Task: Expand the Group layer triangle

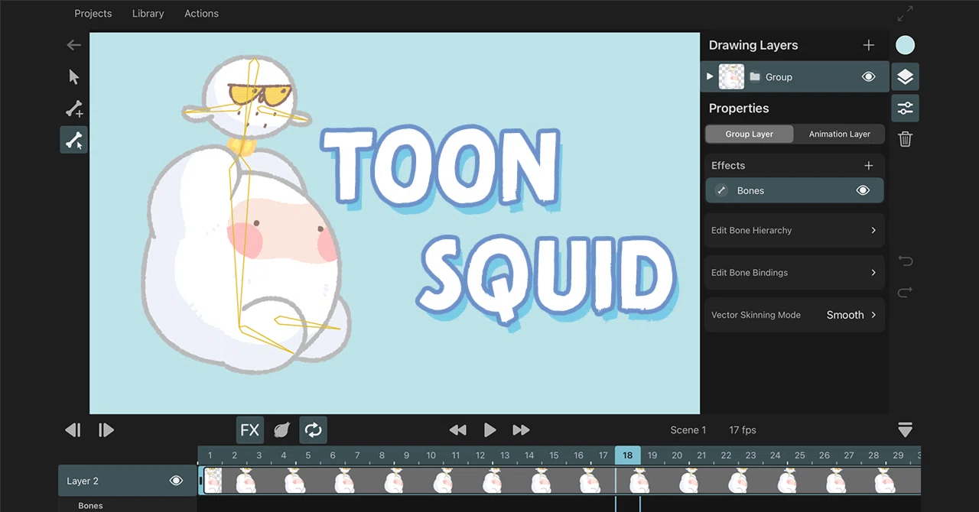Action: 710,76
